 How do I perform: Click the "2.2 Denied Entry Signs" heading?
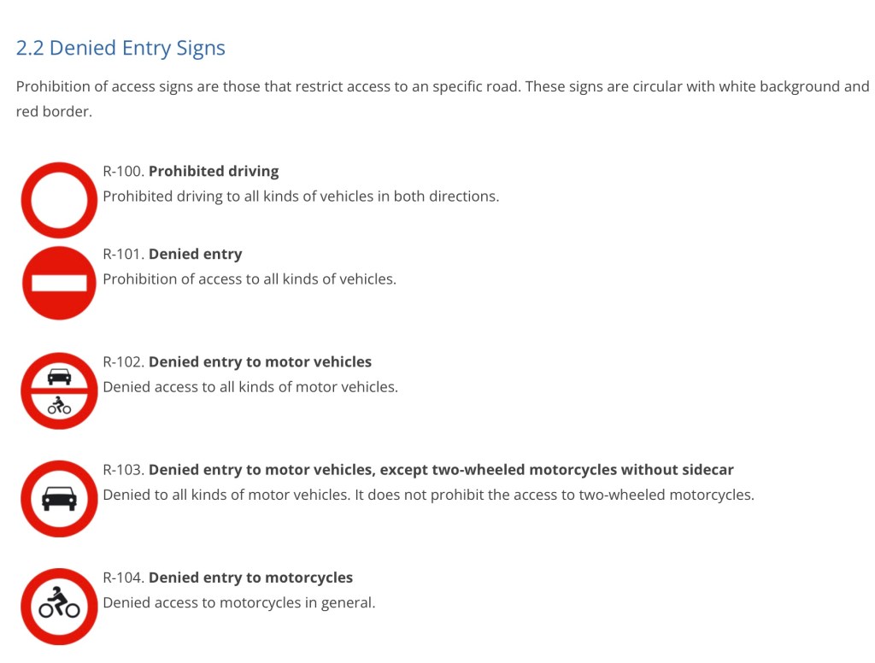(x=120, y=48)
